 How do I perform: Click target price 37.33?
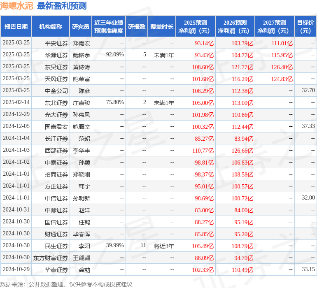[308, 126]
